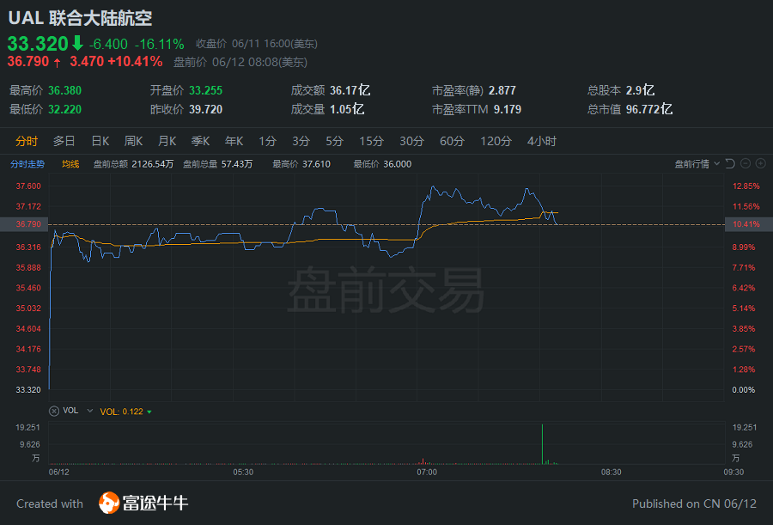Image resolution: width=773 pixels, height=525 pixels.
Task: Click 市盈率TTM value 9.179
Action: [508, 109]
